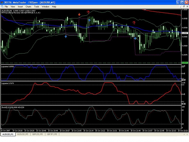Click the Stochastic 20 level label
This screenshot has width=189, height=142.
(183, 124)
